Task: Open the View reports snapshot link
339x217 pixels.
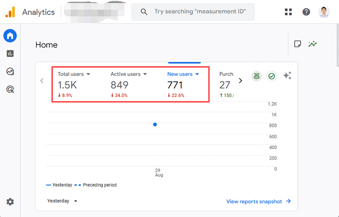Action: click(258, 201)
